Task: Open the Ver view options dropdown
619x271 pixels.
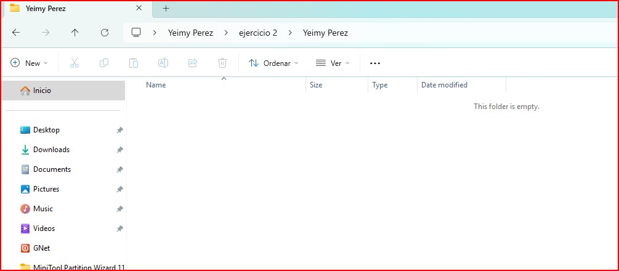Action: coord(333,63)
